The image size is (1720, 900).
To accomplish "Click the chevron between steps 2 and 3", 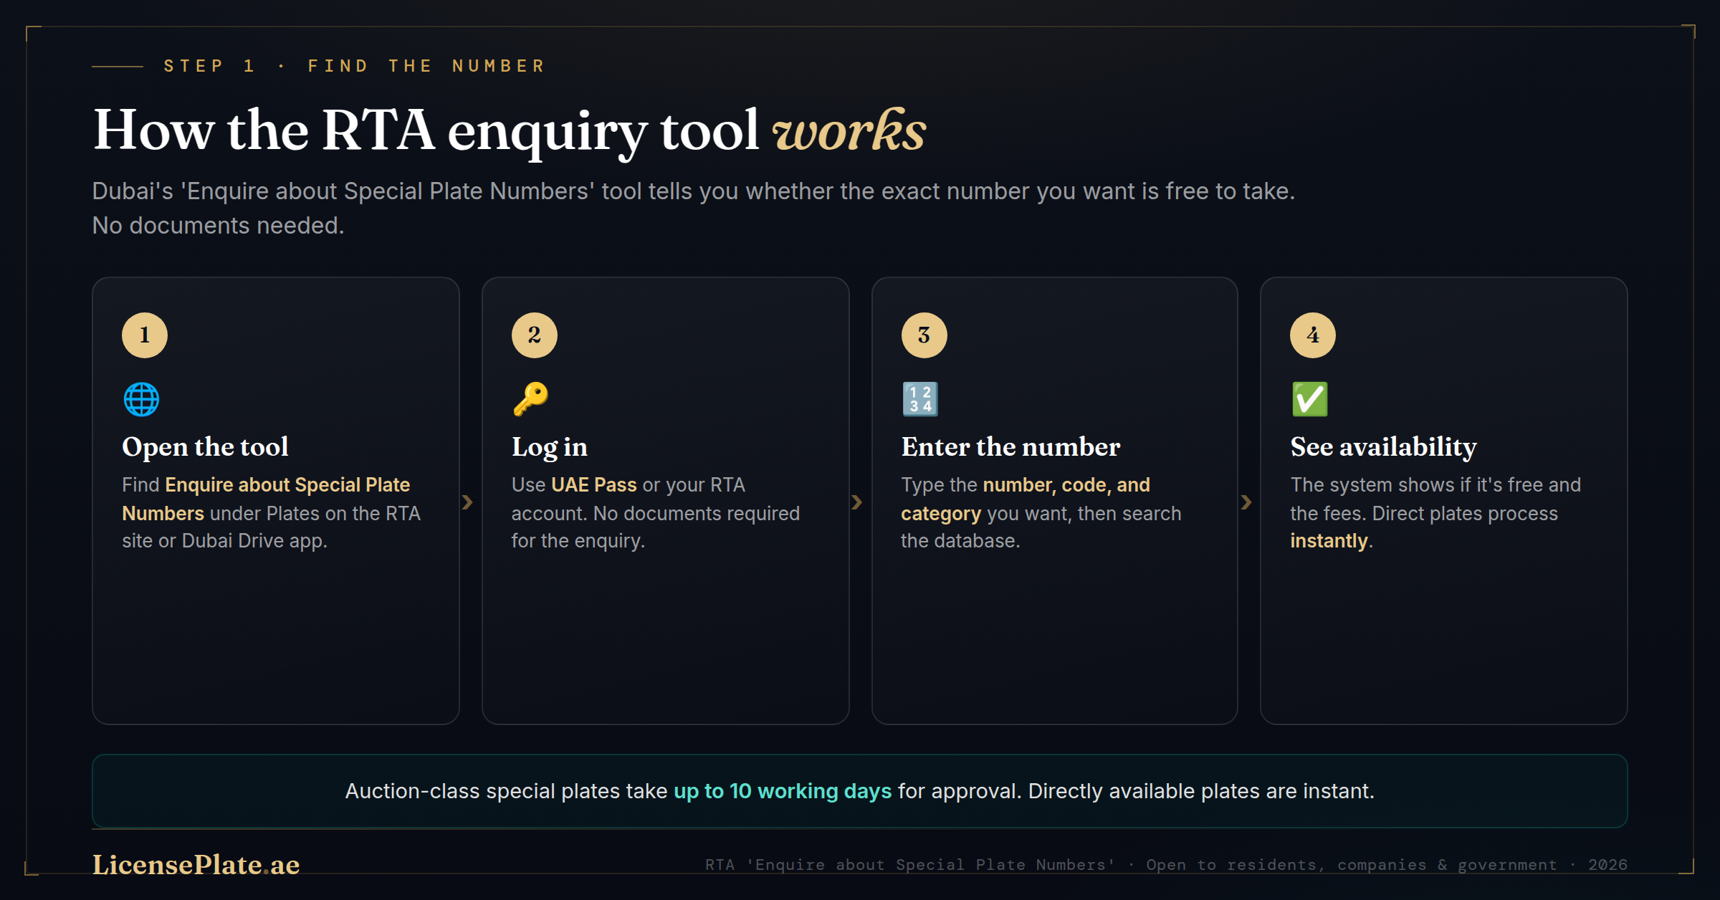I will tap(856, 502).
